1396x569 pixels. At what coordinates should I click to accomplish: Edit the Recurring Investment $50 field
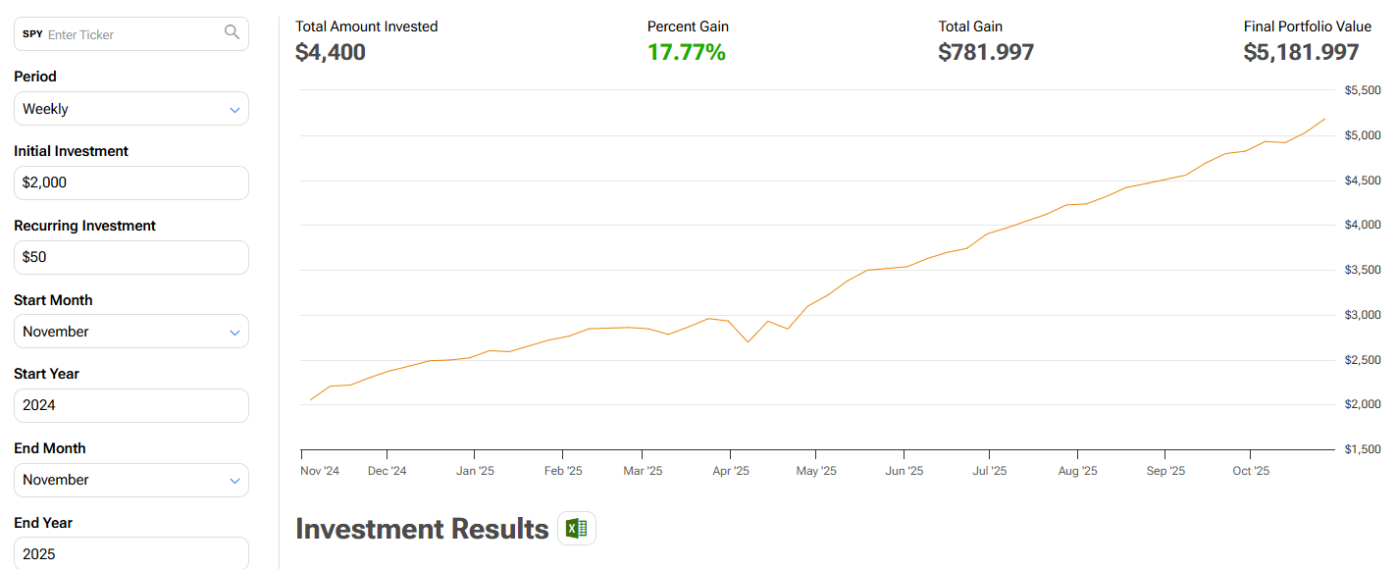131,257
